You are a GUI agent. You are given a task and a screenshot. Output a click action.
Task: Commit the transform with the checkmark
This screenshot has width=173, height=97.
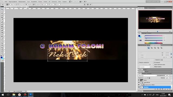click(x=91, y=5)
